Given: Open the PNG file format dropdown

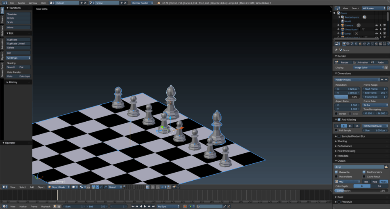Looking at the screenshot, I should click(x=348, y=182).
